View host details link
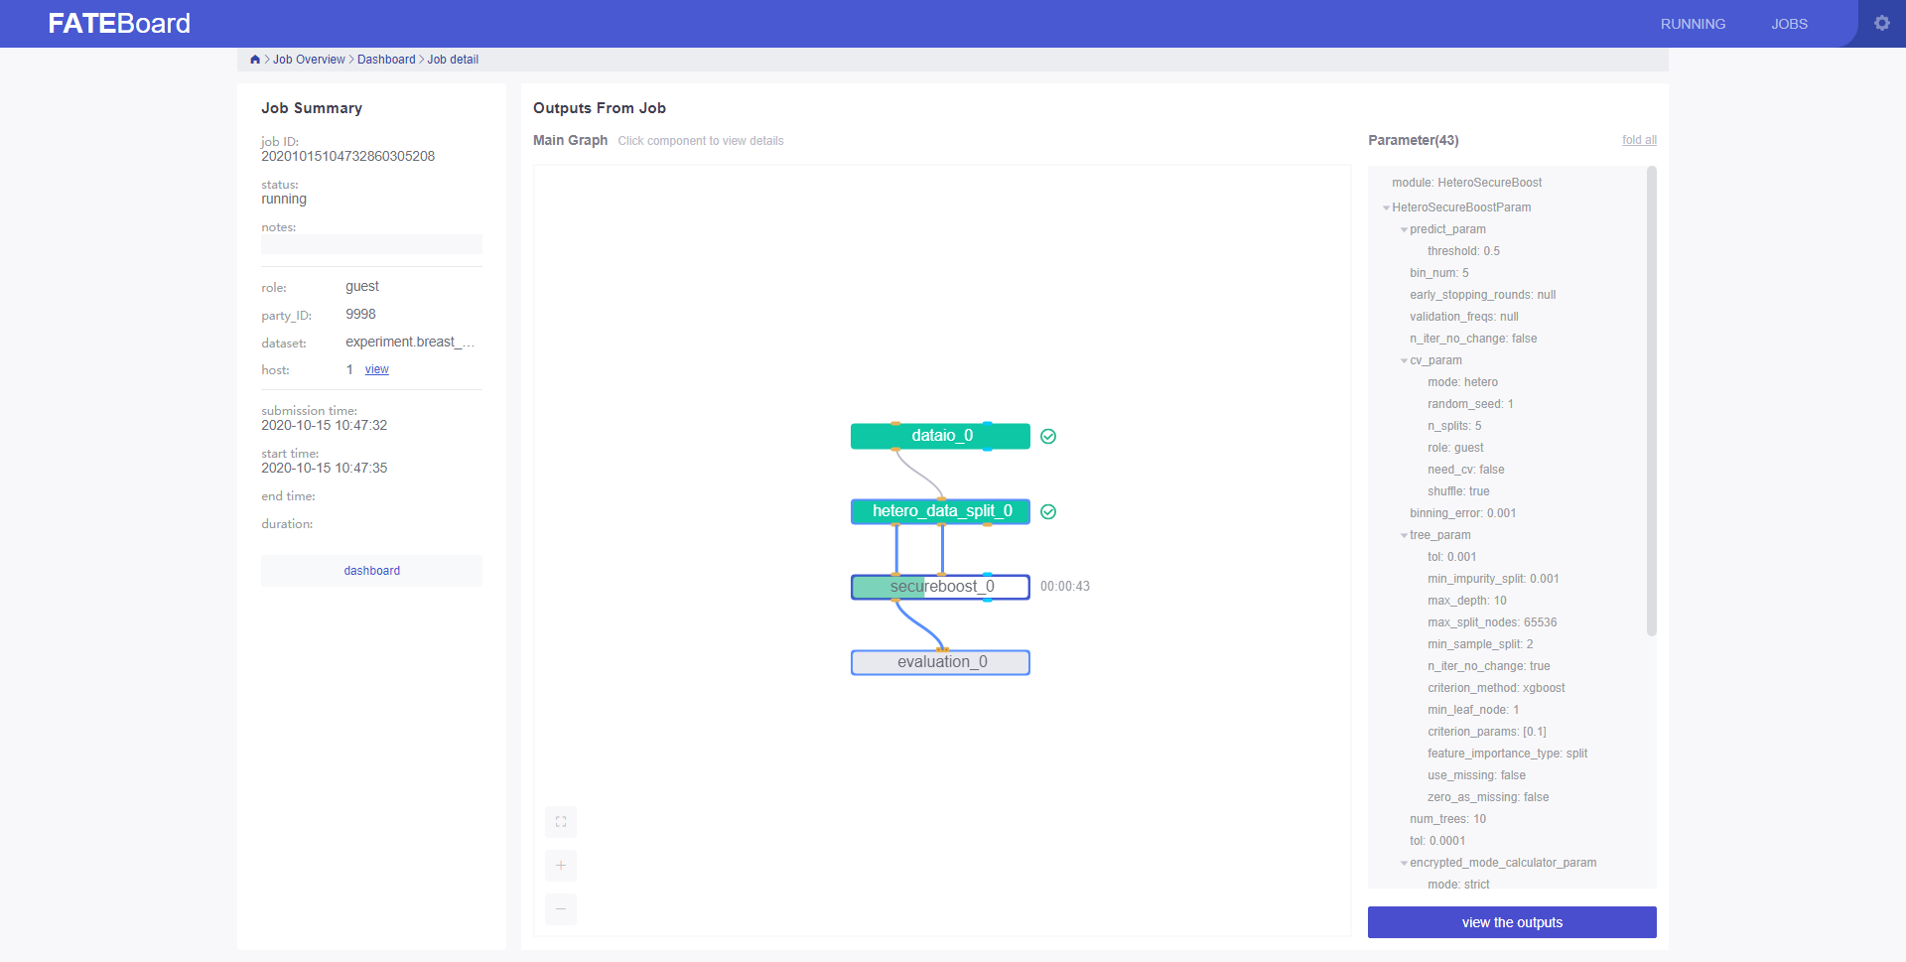The image size is (1906, 962). (377, 369)
